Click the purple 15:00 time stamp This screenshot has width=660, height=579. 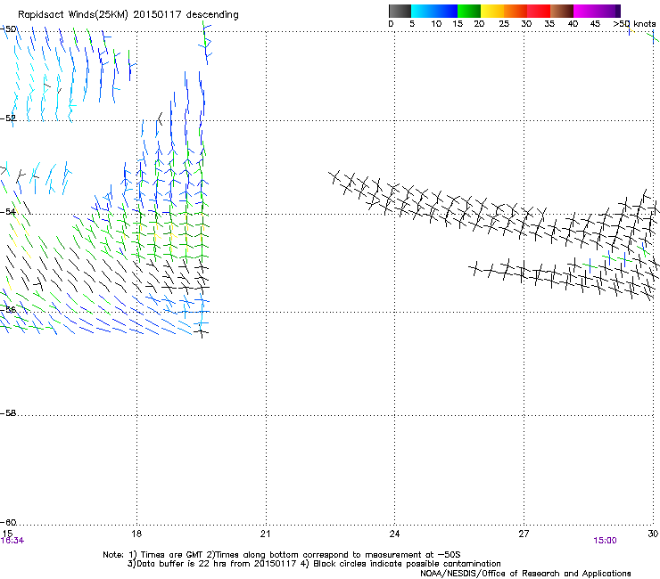605,541
